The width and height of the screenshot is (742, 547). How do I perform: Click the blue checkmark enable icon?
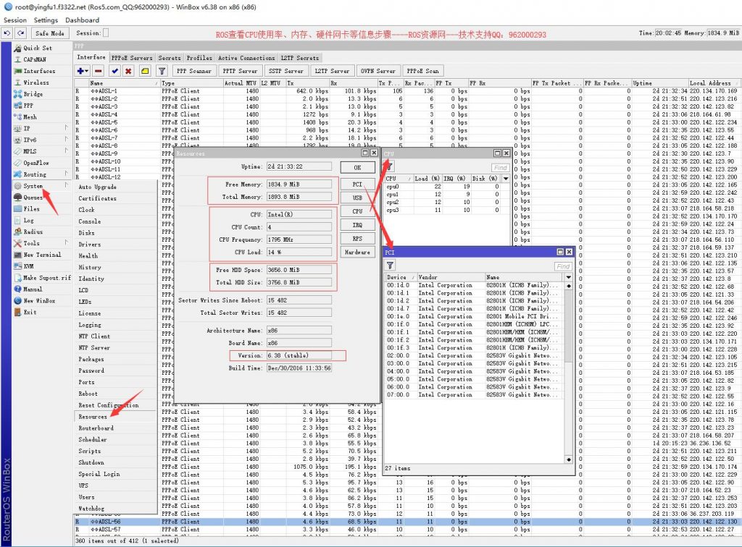(114, 71)
